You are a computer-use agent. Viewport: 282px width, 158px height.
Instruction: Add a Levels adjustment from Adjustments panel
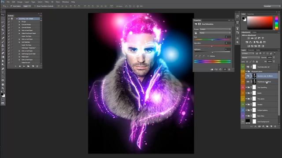[x=252, y=38]
